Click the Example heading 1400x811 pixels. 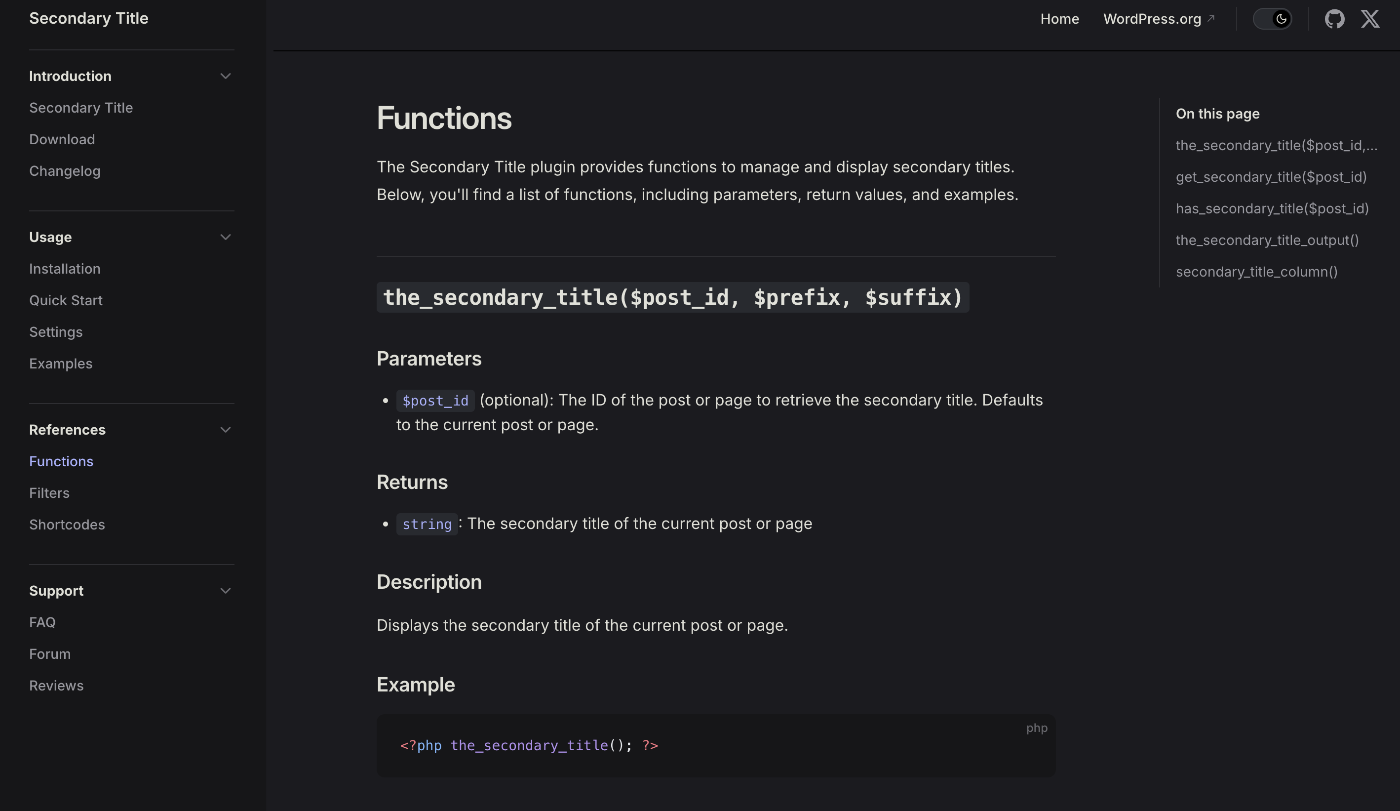pyautogui.click(x=416, y=685)
